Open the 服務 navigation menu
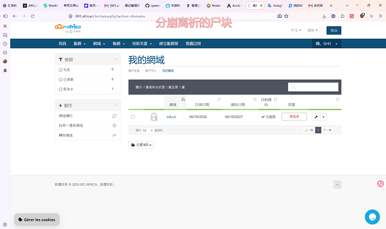Screen dimensions: 386x229 pyautogui.click(x=79, y=44)
